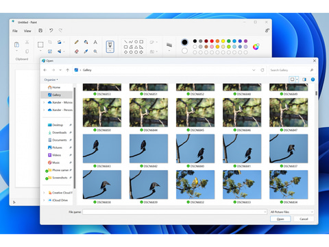Screen dimensions: 329x247
Task: Click the Cut scissors icon in Paint
Action: tap(27, 42)
